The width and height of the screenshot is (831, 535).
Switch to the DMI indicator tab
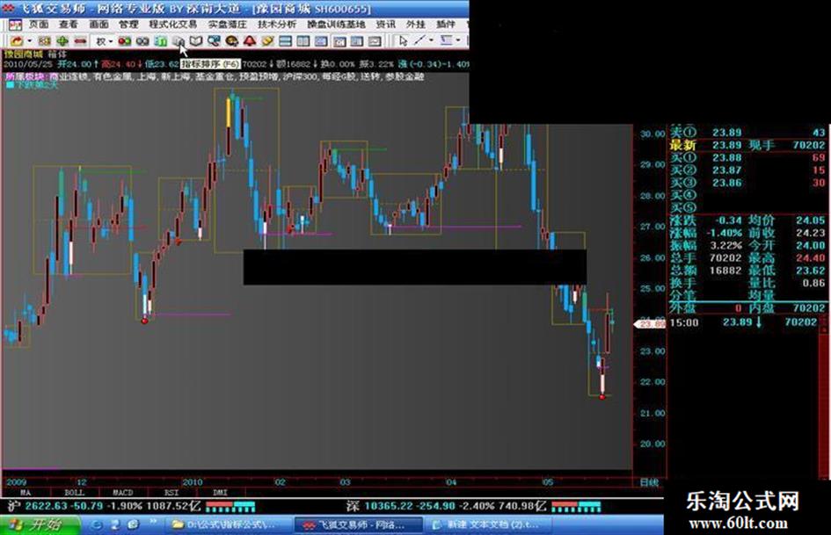tap(220, 493)
